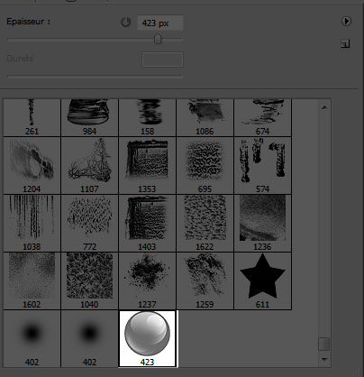Choose the 574 grunge brush preset
Image resolution: width=364 pixels, height=377 pixels.
click(x=262, y=165)
